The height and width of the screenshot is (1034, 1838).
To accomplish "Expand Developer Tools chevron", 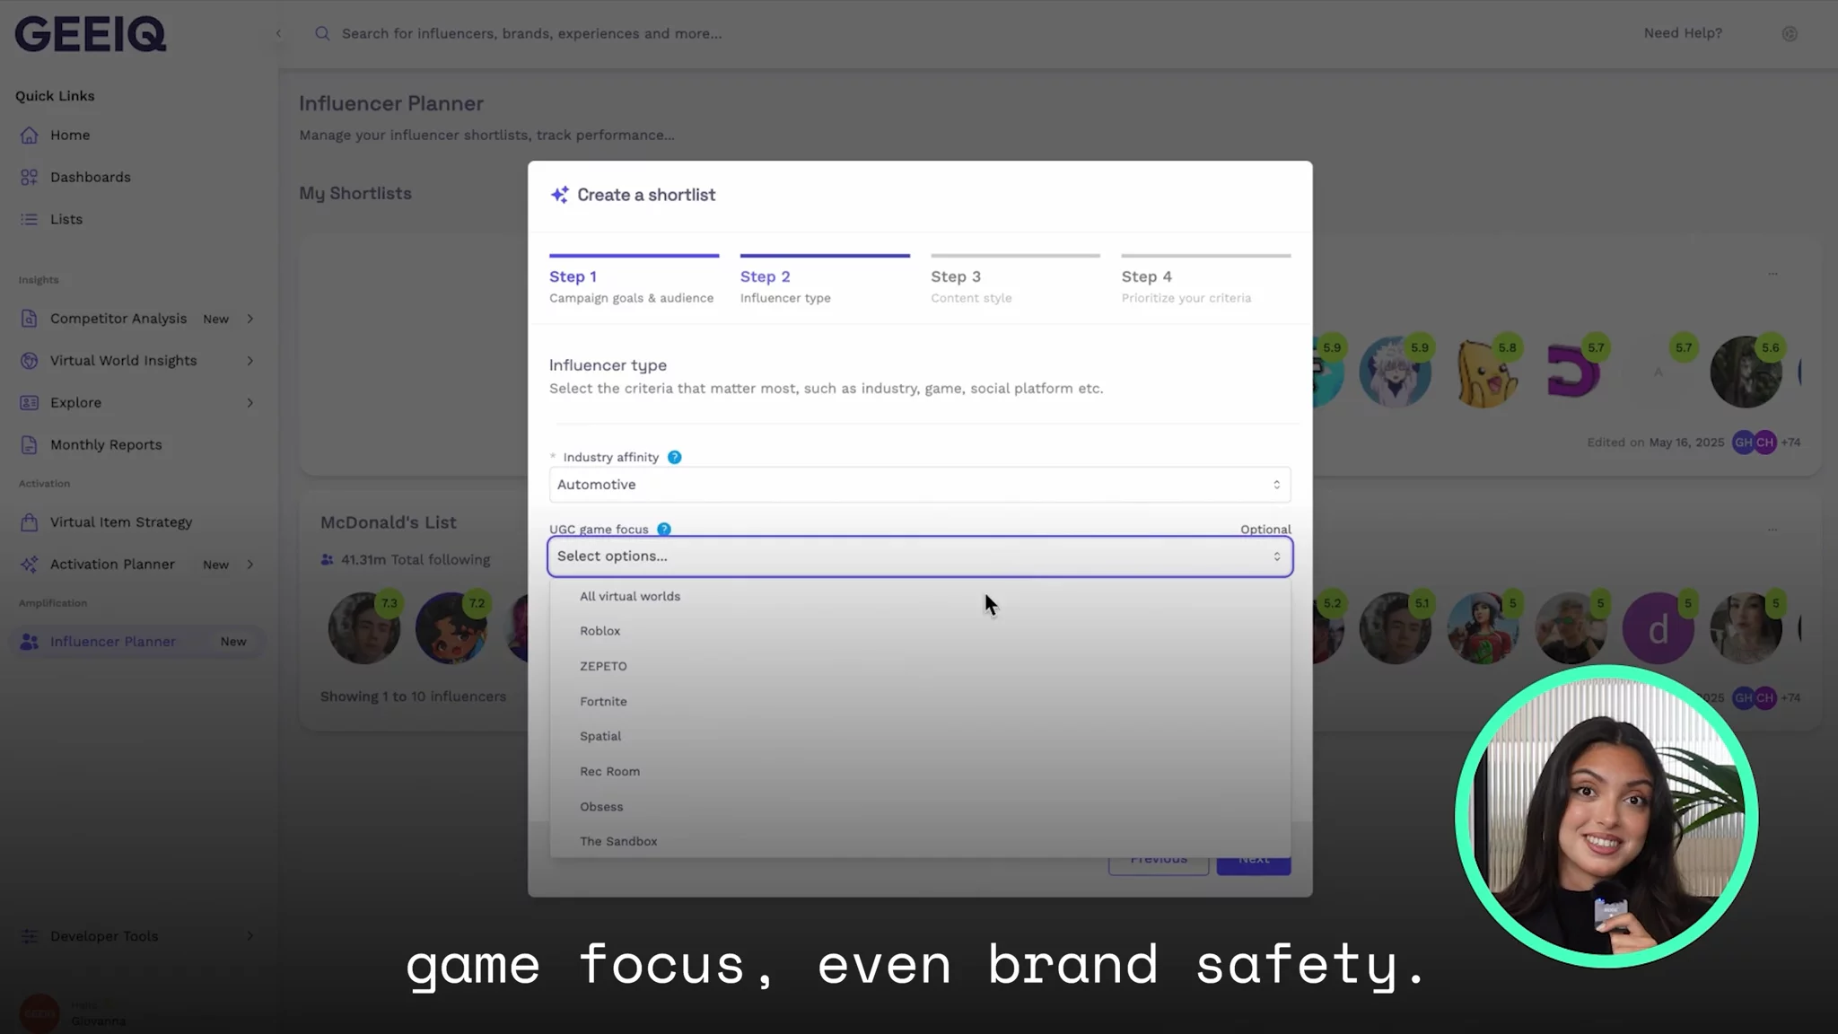I will pyautogui.click(x=250, y=936).
